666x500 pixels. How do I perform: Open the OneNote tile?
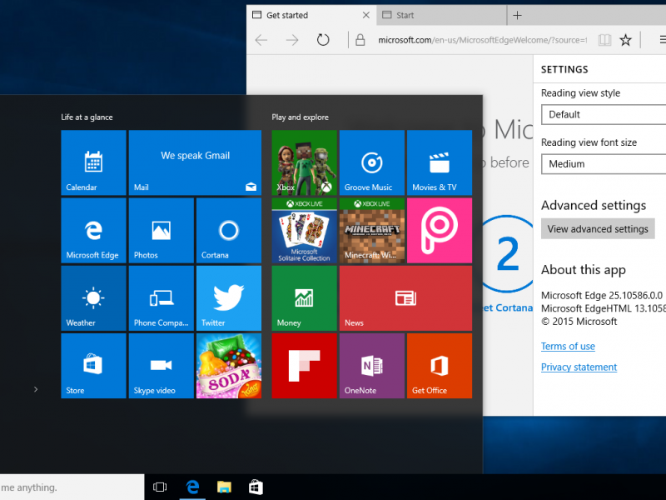[x=371, y=366]
